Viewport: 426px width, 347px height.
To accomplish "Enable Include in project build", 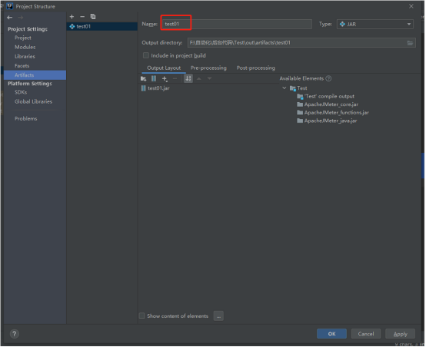I will [146, 55].
